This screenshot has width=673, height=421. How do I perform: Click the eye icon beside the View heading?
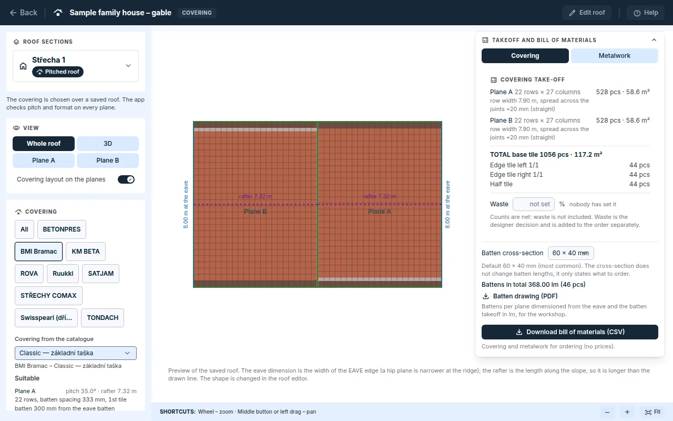coord(17,128)
